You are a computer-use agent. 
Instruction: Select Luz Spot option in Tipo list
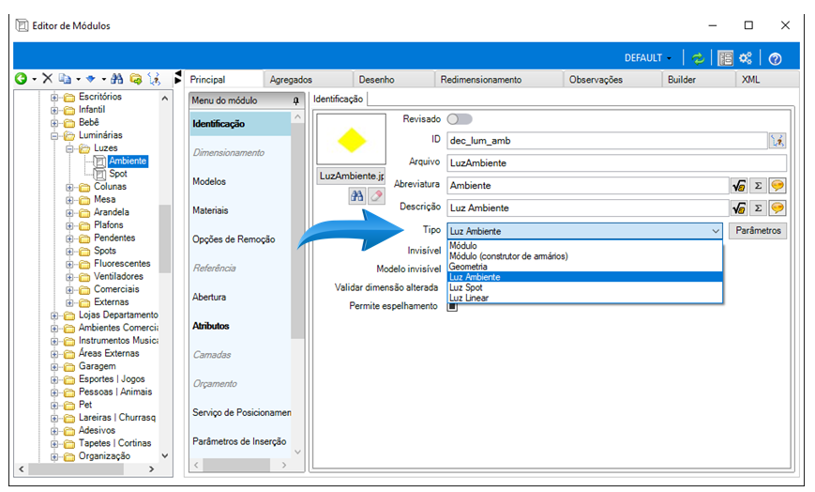(x=584, y=287)
